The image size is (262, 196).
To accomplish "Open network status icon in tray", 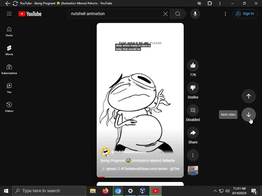I will [x=221, y=191].
